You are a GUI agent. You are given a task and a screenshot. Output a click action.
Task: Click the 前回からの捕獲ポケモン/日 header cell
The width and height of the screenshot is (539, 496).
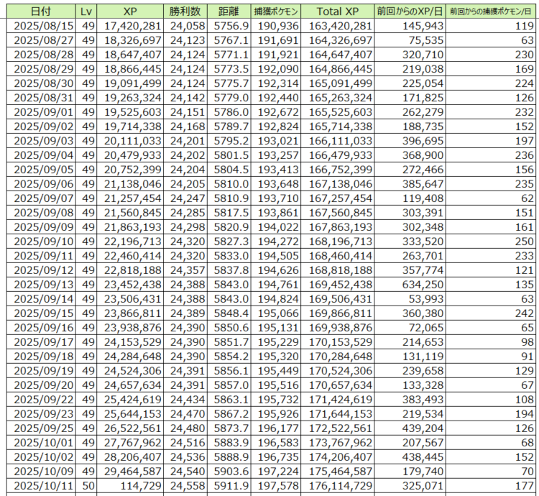[491, 12]
